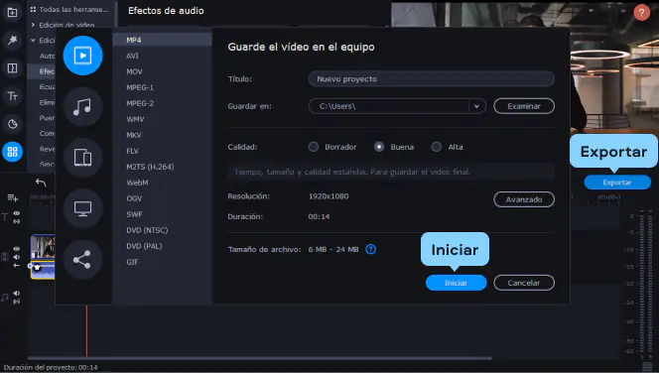The width and height of the screenshot is (659, 373).
Task: Click the Título text field
Action: 431,79
